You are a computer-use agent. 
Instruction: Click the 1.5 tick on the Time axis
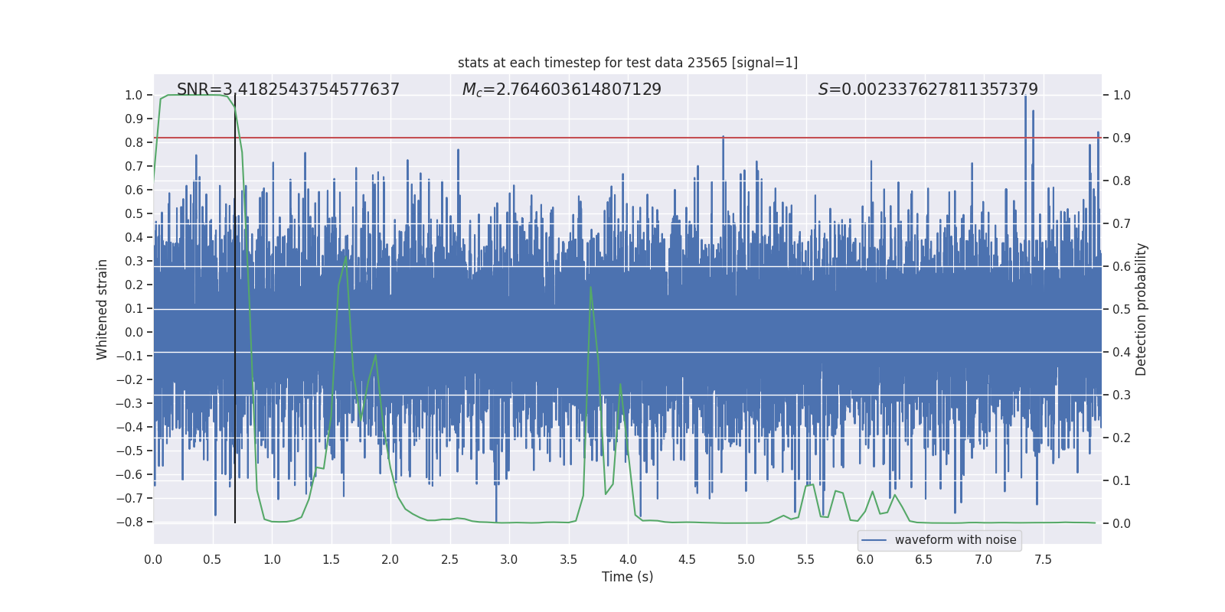[x=332, y=559]
